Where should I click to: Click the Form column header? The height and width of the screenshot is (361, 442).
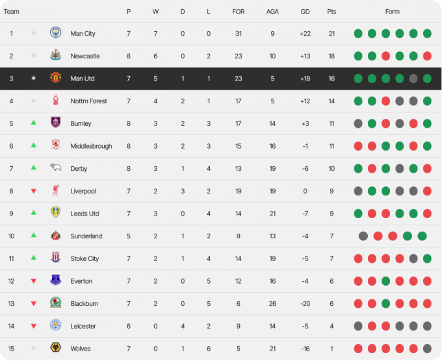coord(393,12)
